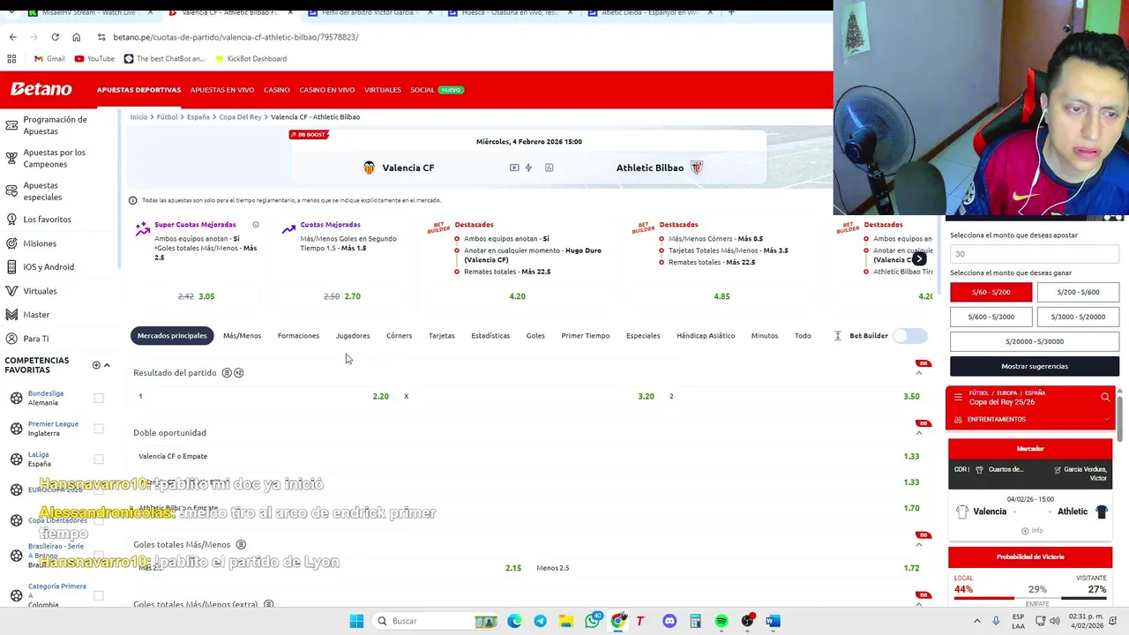The height and width of the screenshot is (635, 1129).
Task: Bet on Athletic Bilbao win at 3.50
Action: point(795,397)
